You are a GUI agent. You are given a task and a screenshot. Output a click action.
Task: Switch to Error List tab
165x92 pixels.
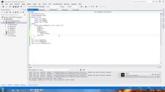pos(35,85)
